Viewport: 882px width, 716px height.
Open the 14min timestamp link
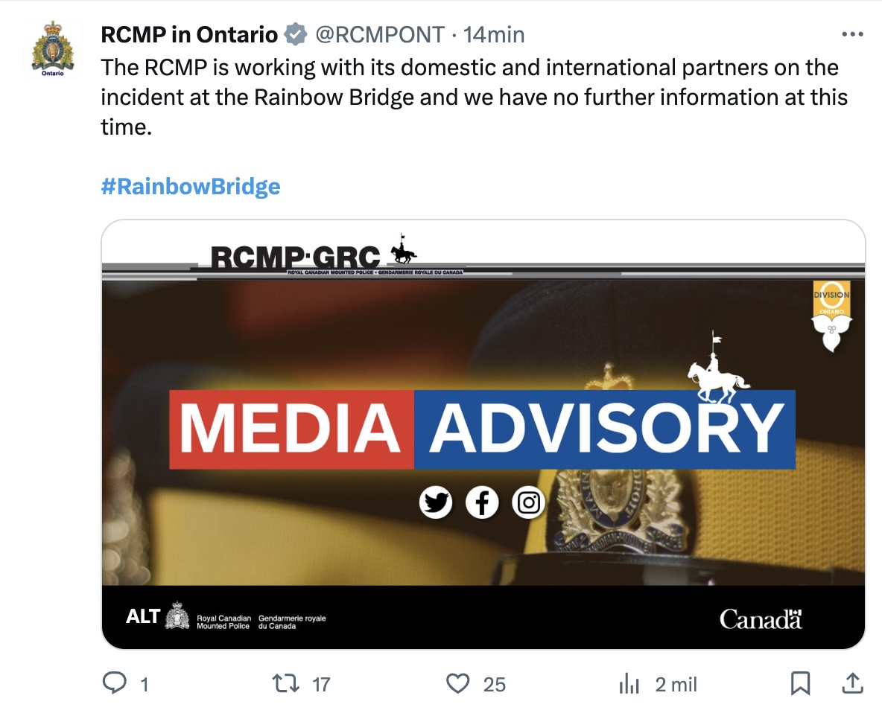pyautogui.click(x=494, y=34)
